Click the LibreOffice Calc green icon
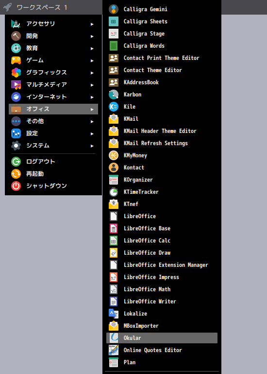 [x=114, y=241]
